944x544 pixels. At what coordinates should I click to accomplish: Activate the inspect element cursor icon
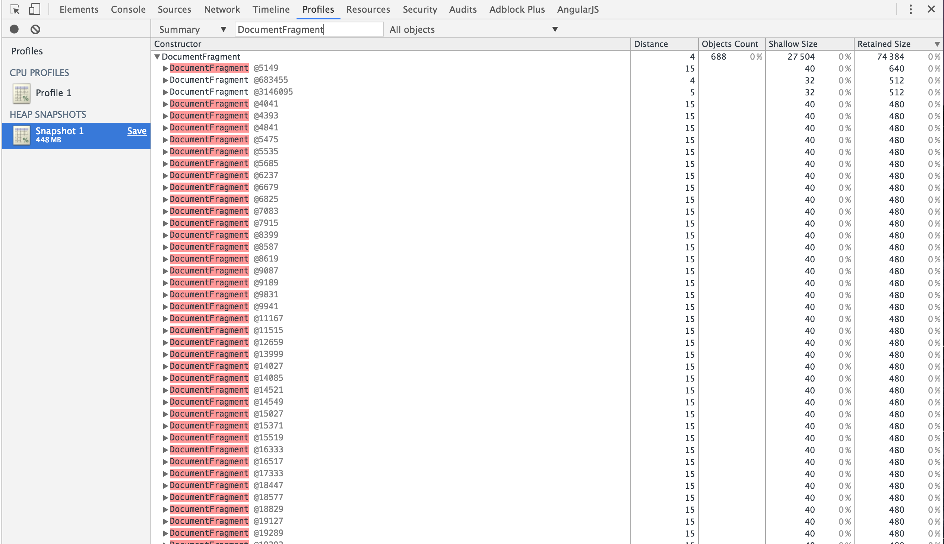tap(15, 9)
